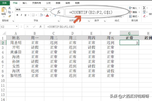Click the AutoSum sigma icon
Image resolution: width=152 pixels, height=101 pixels.
coord(144,8)
